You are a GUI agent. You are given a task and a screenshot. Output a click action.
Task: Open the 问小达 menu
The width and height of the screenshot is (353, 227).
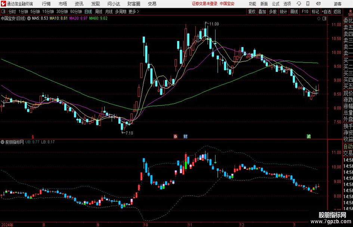[114, 4]
